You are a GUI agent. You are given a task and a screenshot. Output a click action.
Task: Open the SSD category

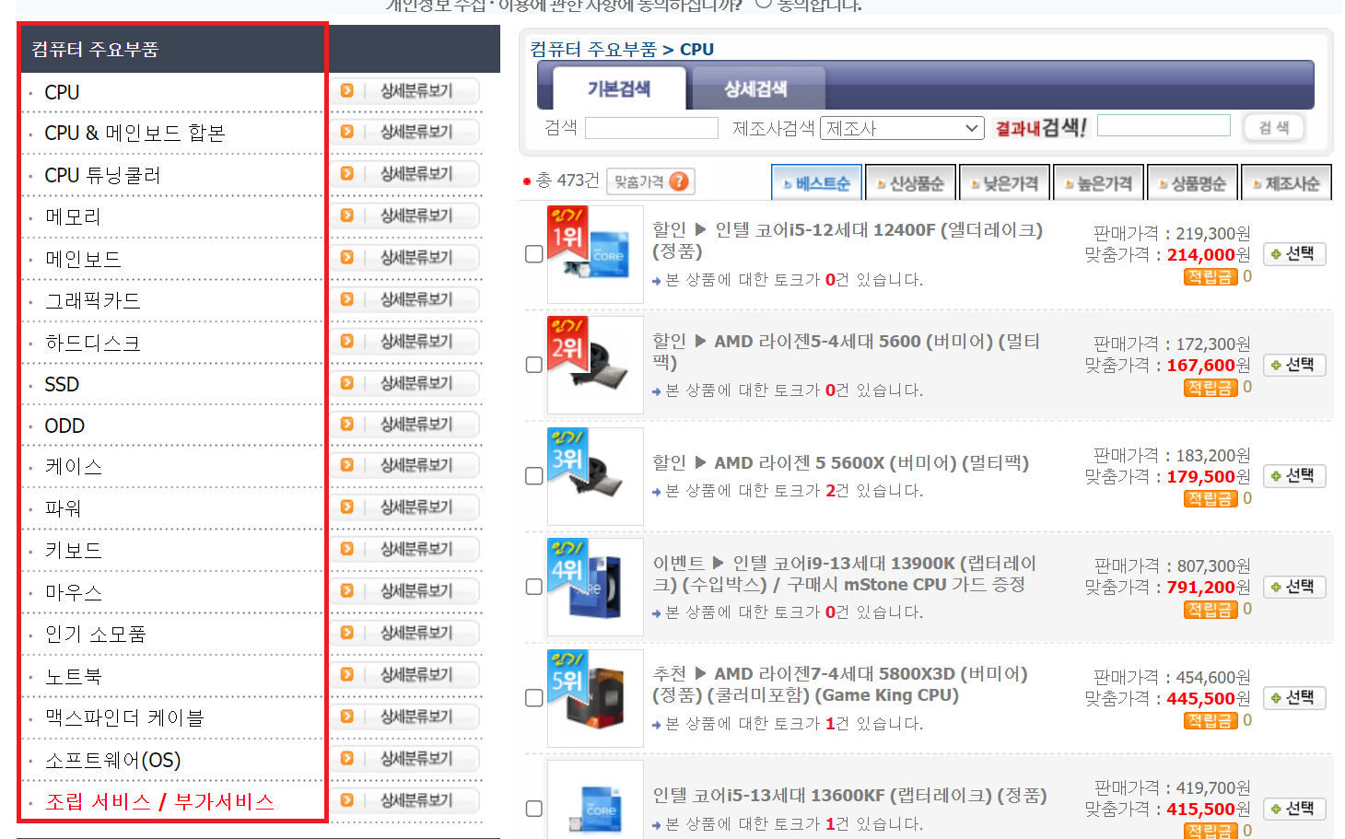[x=62, y=384]
